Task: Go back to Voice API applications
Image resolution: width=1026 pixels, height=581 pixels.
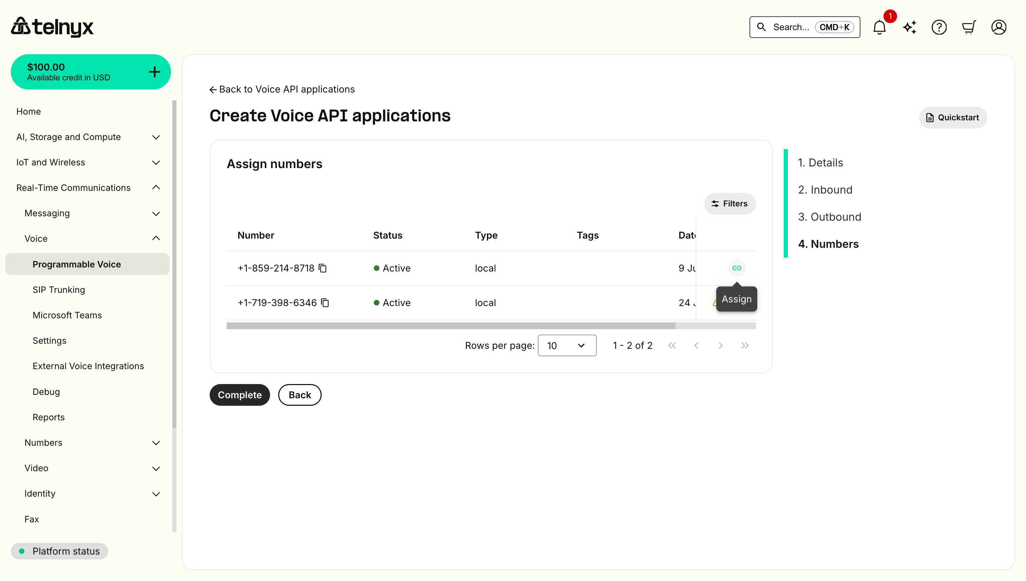Action: 282,89
